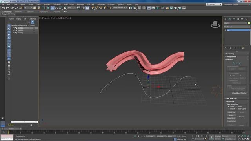Viewport: 251px width, 141px height.
Task: Toggle visibility eye of Loft001 object
Action: pos(14,30)
